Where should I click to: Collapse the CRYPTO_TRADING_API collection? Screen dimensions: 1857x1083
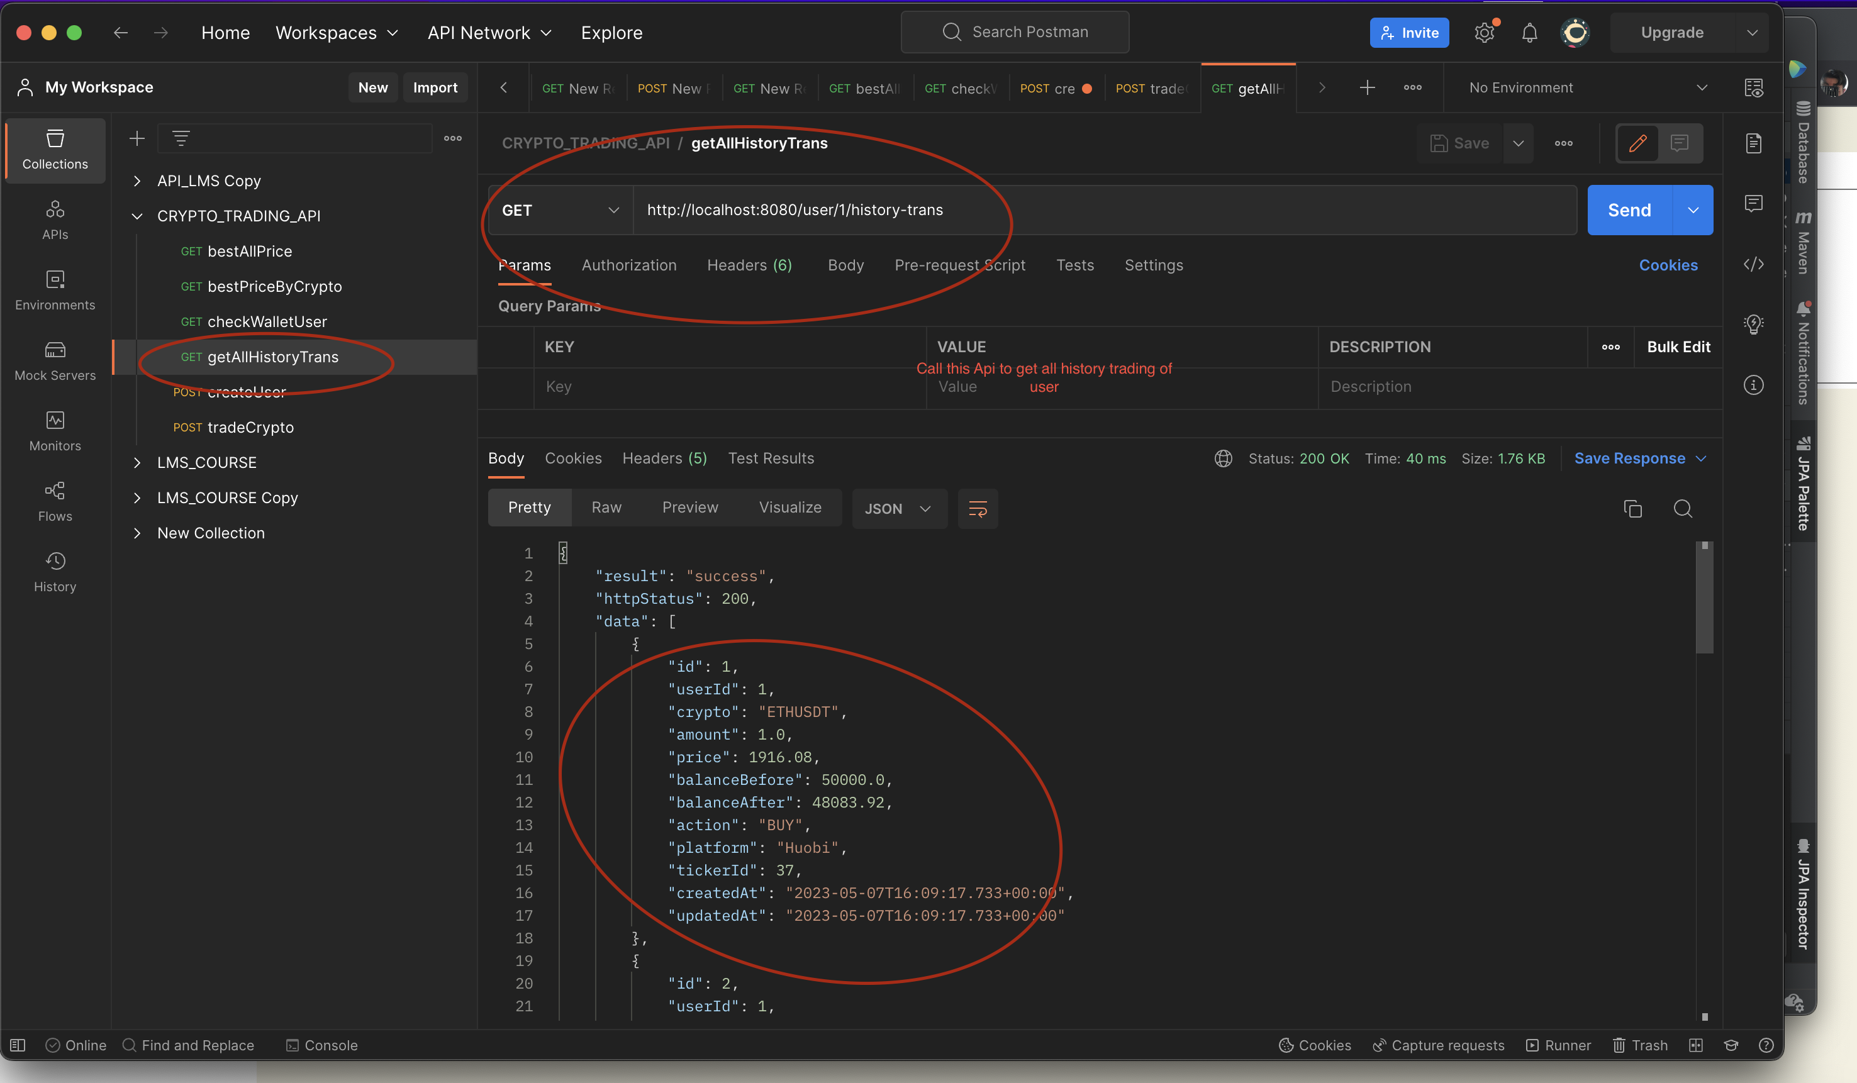137,216
